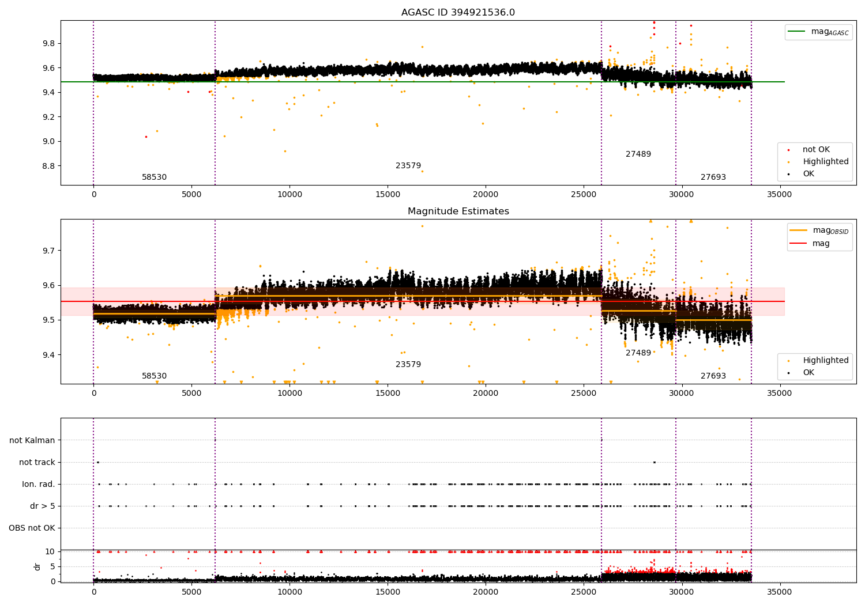This screenshot has height=605, width=865.
Task: Click the 'OBS not OK' axis label
Action: (32, 528)
